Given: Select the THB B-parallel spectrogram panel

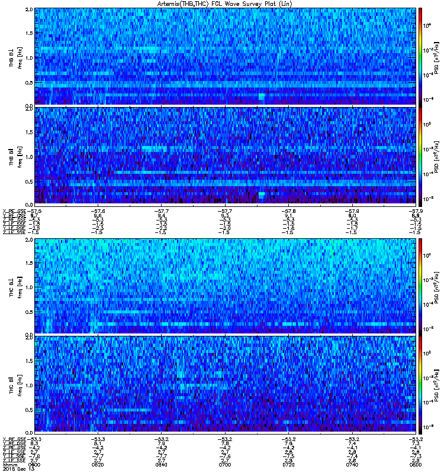Looking at the screenshot, I should point(226,155).
